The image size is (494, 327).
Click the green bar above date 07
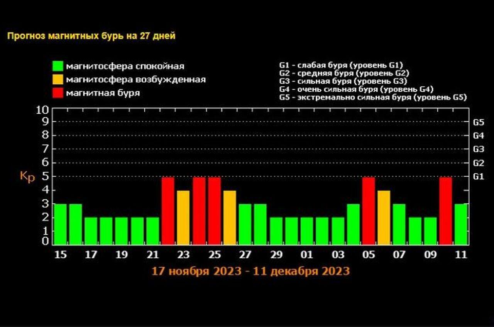coord(400,224)
